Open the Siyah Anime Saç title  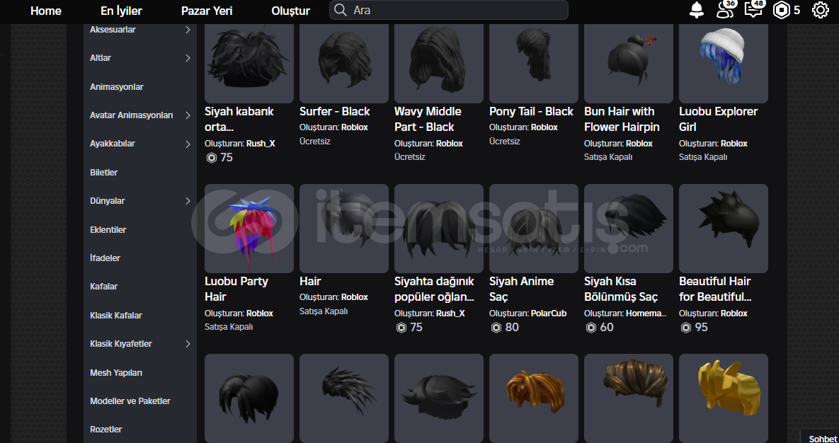(522, 289)
